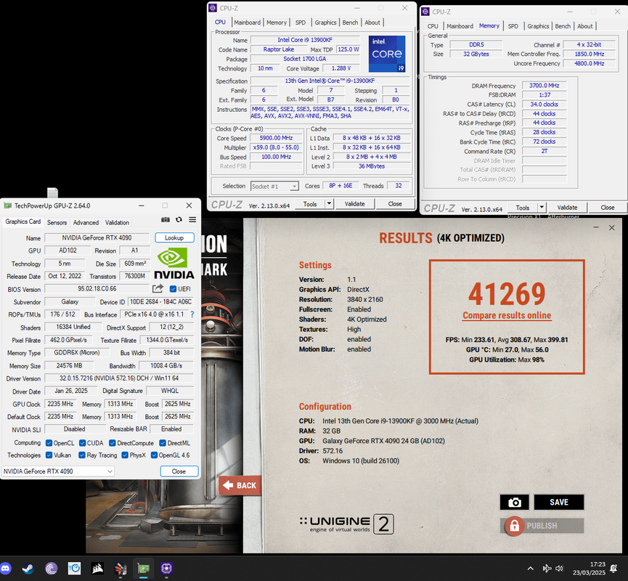Toggle the OpenCL checkbox
Viewport: 628px width, 581px height.
coord(49,443)
